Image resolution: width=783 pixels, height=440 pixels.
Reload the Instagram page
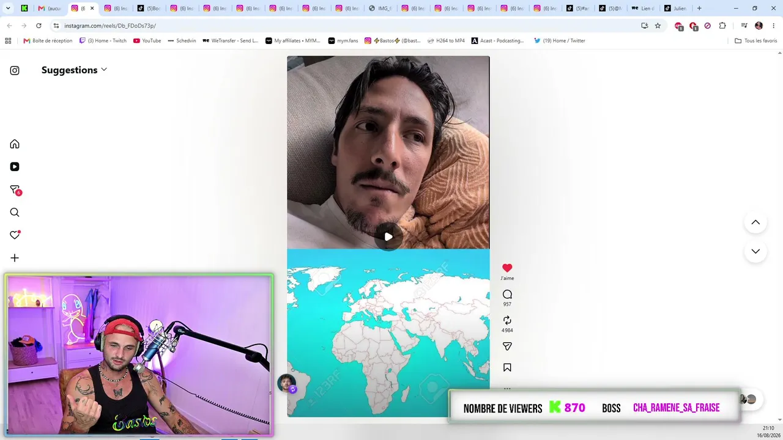[39, 26]
